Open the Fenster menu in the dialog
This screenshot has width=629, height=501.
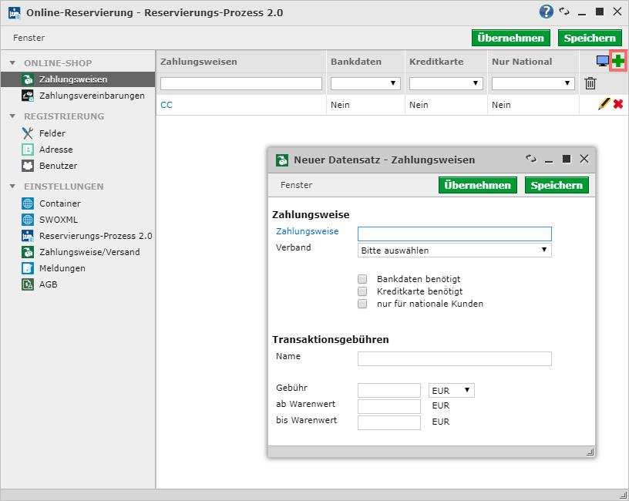[296, 185]
